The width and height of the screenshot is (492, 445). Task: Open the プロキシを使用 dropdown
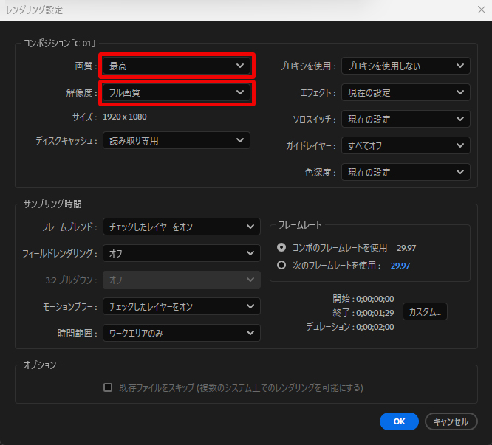point(405,66)
